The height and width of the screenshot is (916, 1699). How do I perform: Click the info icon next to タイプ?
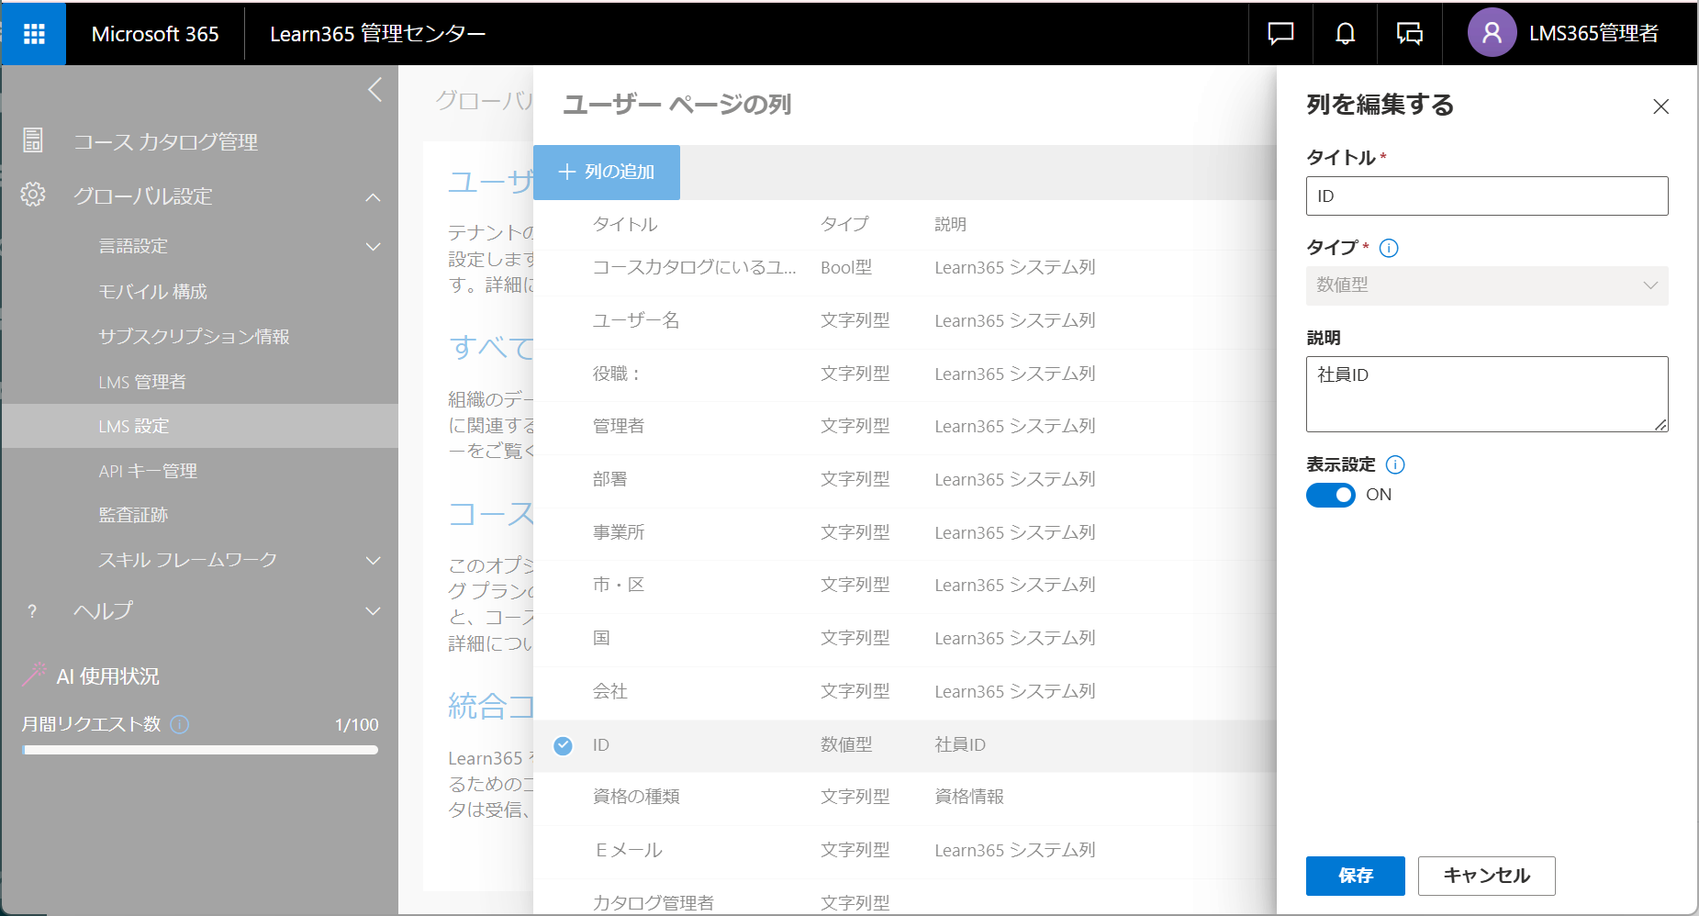tap(1389, 247)
